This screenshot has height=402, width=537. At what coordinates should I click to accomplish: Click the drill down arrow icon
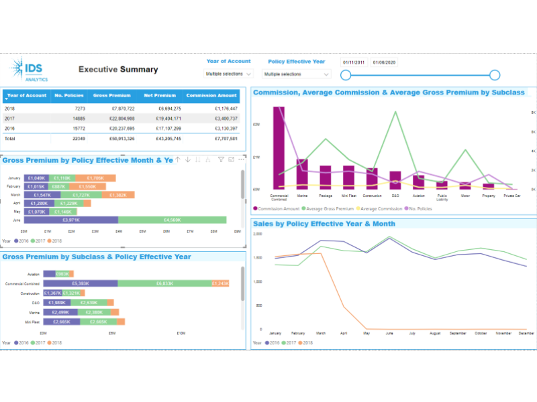pyautogui.click(x=188, y=159)
